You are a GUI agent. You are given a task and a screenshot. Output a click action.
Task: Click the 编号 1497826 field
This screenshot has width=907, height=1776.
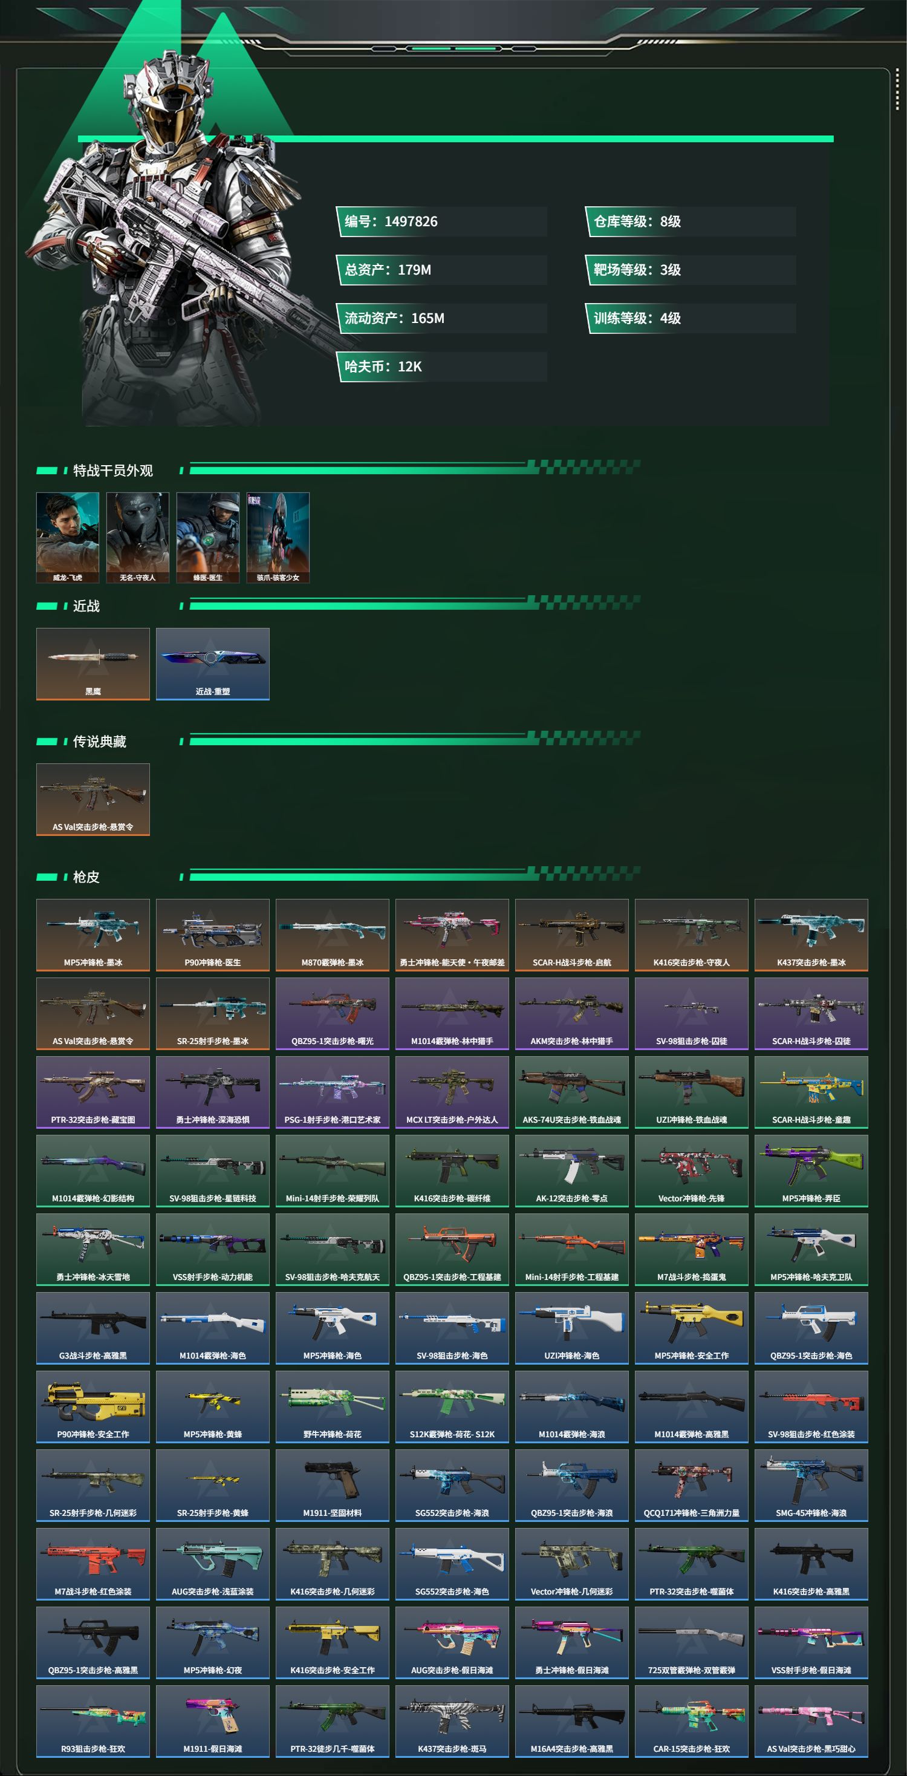tap(441, 221)
